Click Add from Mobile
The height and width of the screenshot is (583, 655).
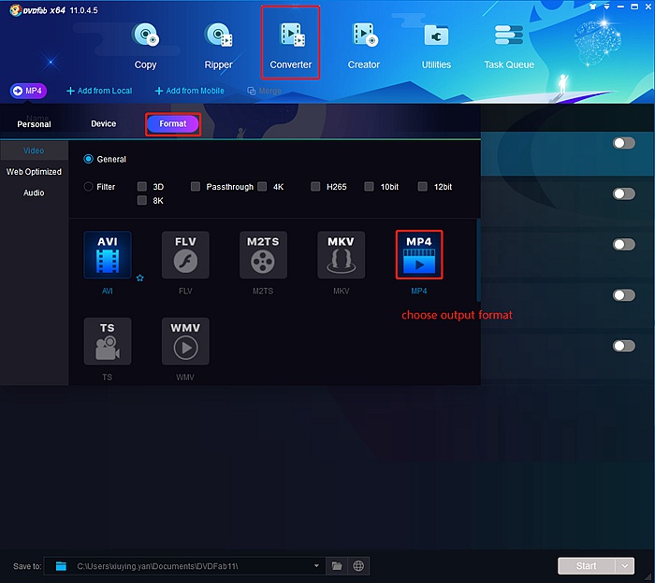coord(190,91)
